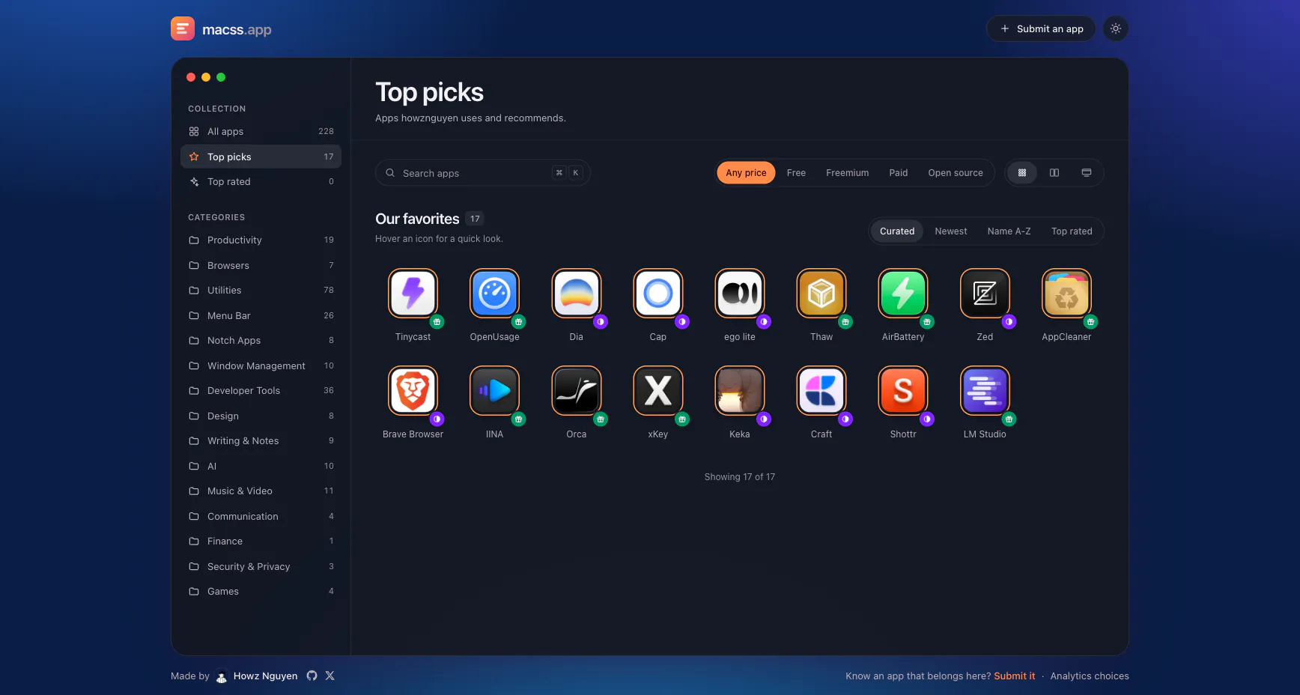
Task: Open the ego lite icon
Action: click(740, 293)
